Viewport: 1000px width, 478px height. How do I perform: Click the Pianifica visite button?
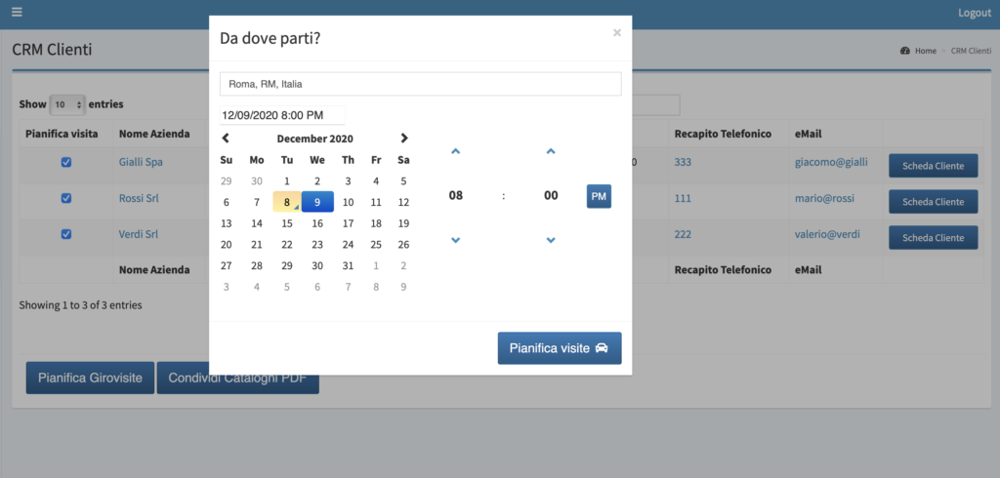[x=560, y=348]
